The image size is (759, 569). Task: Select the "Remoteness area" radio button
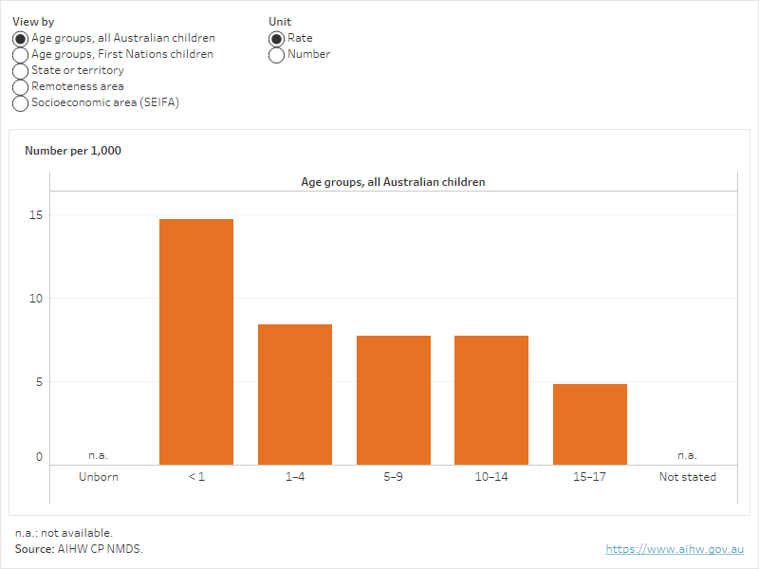coord(20,86)
